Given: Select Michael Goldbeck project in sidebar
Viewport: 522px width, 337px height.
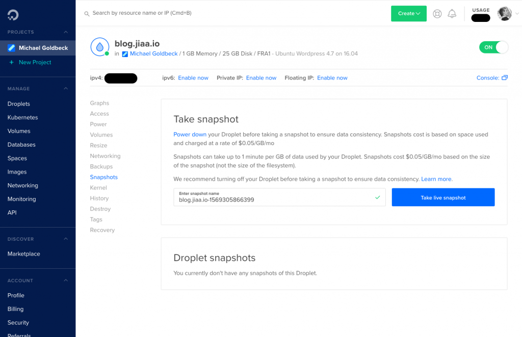Looking at the screenshot, I should coord(38,48).
